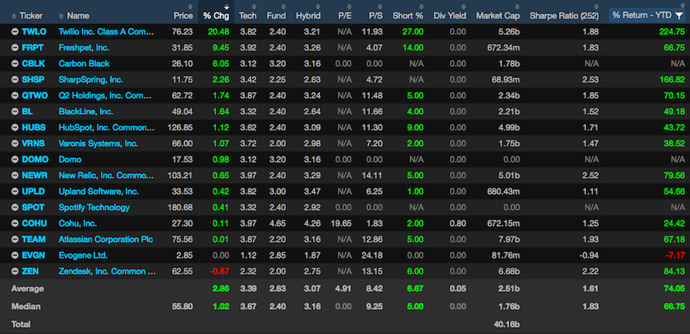Open the TWLO ticker link
Viewport: 690px width, 334px height.
[34, 32]
